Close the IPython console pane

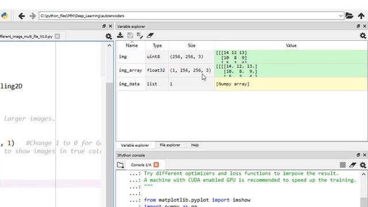(365, 155)
